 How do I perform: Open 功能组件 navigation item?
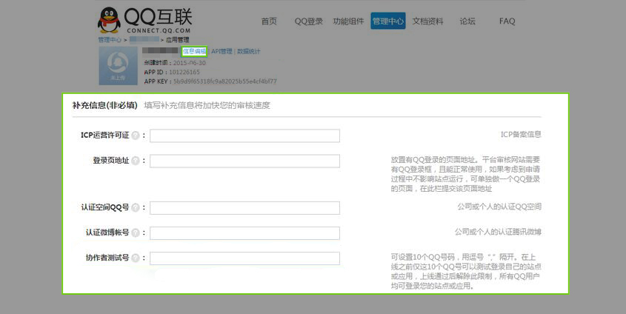point(348,21)
